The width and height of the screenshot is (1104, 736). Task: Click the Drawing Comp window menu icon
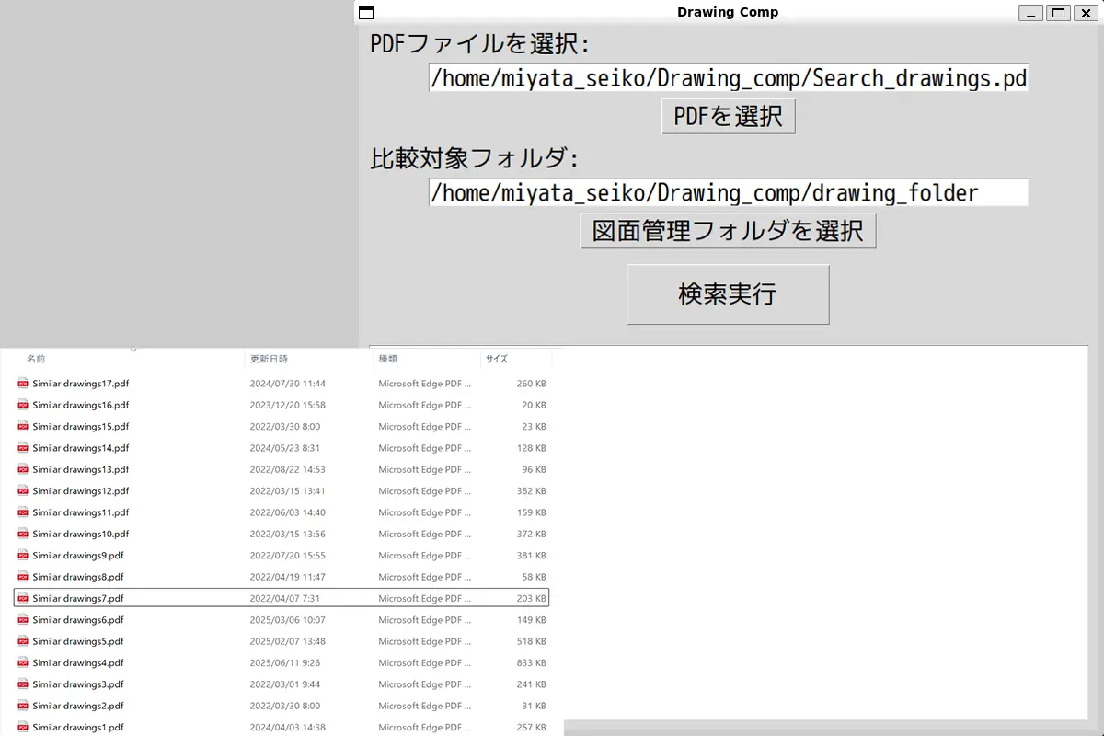point(366,13)
